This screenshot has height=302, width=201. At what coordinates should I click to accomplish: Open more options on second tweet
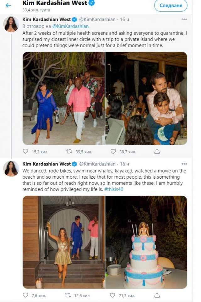(184, 164)
